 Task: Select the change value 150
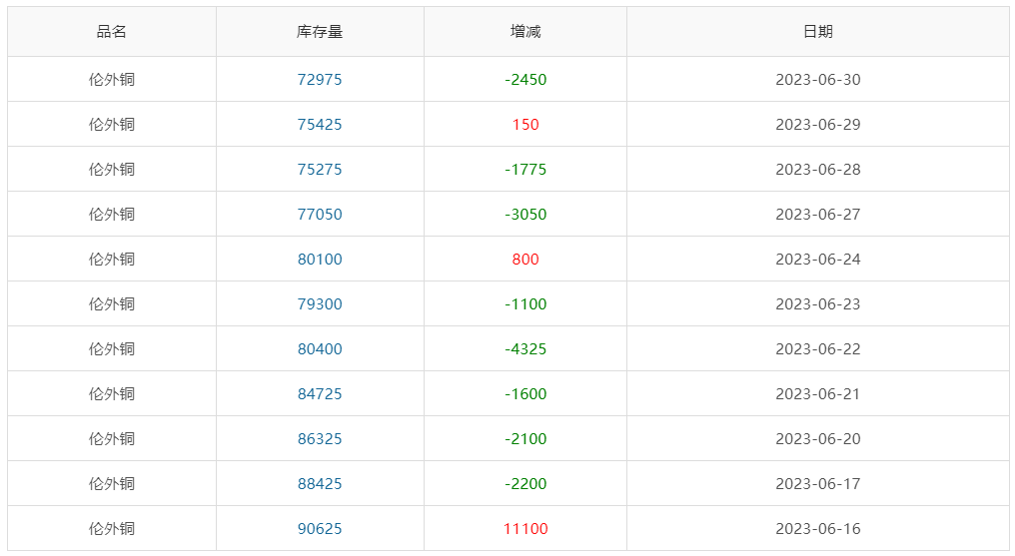pyautogui.click(x=525, y=124)
